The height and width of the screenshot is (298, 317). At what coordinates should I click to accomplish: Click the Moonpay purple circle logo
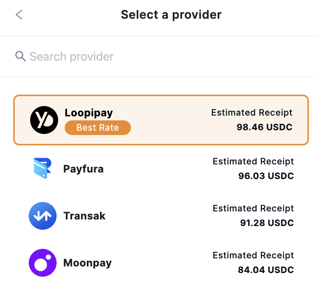click(x=43, y=263)
